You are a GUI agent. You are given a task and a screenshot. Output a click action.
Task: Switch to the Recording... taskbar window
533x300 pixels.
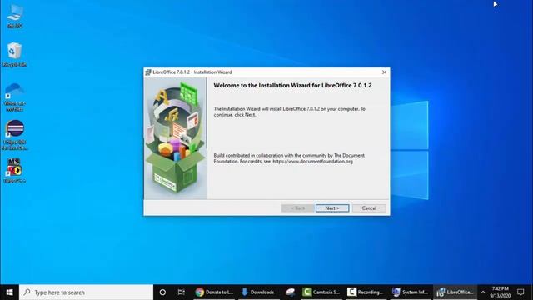tap(366, 292)
